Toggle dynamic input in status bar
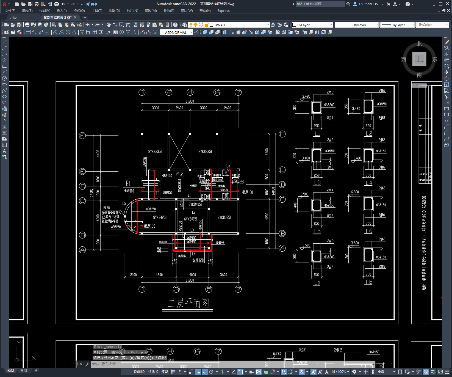Image resolution: width=452 pixels, height=377 pixels. click(198, 372)
